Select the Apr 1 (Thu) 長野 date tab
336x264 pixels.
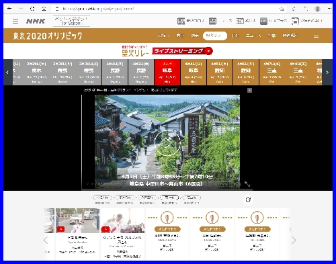(115, 73)
